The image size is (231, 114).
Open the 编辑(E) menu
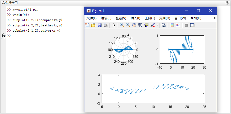tap(106, 18)
